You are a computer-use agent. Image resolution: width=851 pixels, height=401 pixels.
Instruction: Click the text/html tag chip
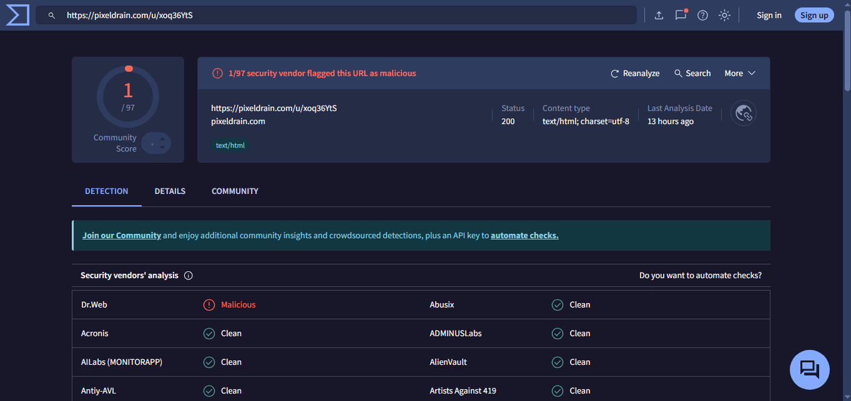230,145
